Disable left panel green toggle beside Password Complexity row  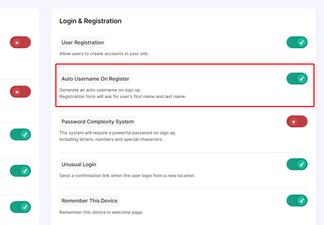click(x=20, y=135)
